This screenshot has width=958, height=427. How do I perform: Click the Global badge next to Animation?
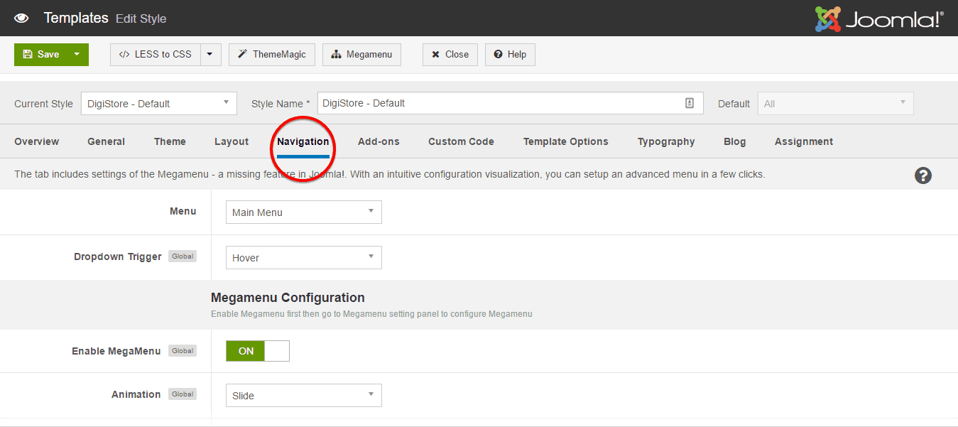pyautogui.click(x=183, y=394)
